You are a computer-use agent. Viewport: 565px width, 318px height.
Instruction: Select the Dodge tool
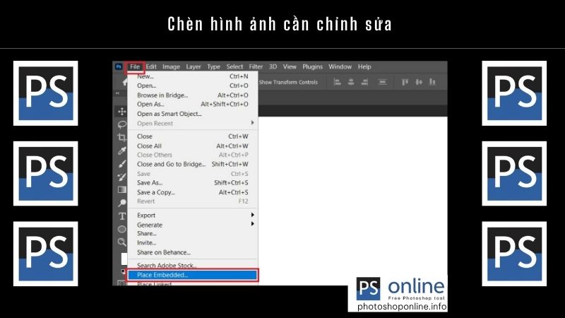(x=121, y=203)
